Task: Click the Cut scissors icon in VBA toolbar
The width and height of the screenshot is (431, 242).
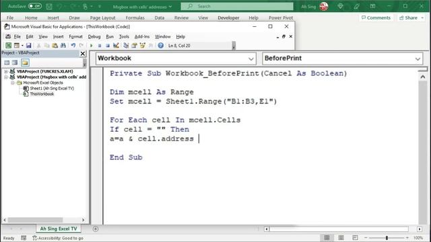Action: (39, 46)
